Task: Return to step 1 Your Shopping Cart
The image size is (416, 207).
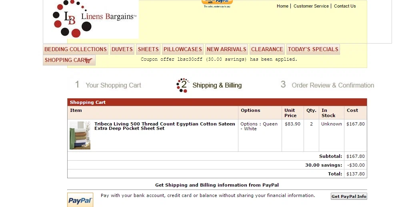Action: (x=108, y=85)
